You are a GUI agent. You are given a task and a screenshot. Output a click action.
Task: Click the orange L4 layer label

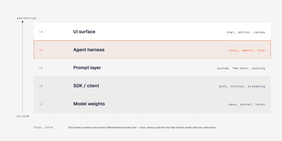point(41,50)
